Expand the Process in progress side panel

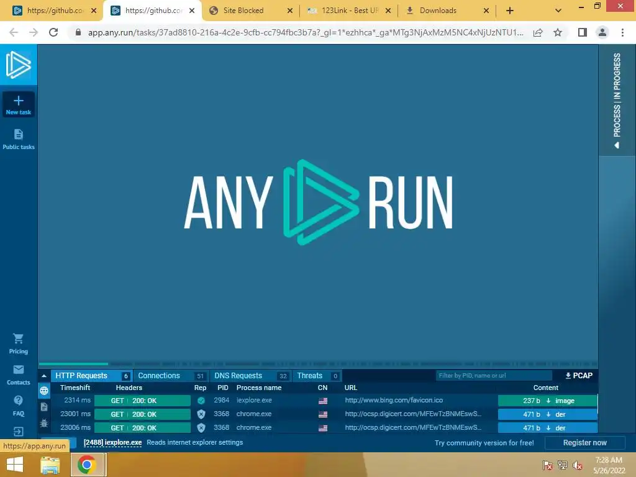[617, 100]
